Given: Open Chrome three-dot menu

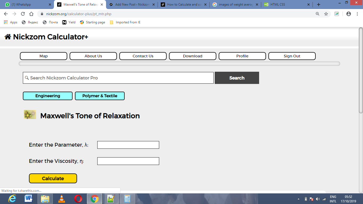Looking at the screenshot, I should (x=357, y=14).
